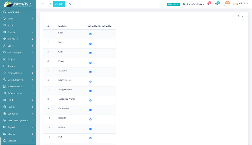
Task: Open Dashboard from the sidebar
Action: 13,12
